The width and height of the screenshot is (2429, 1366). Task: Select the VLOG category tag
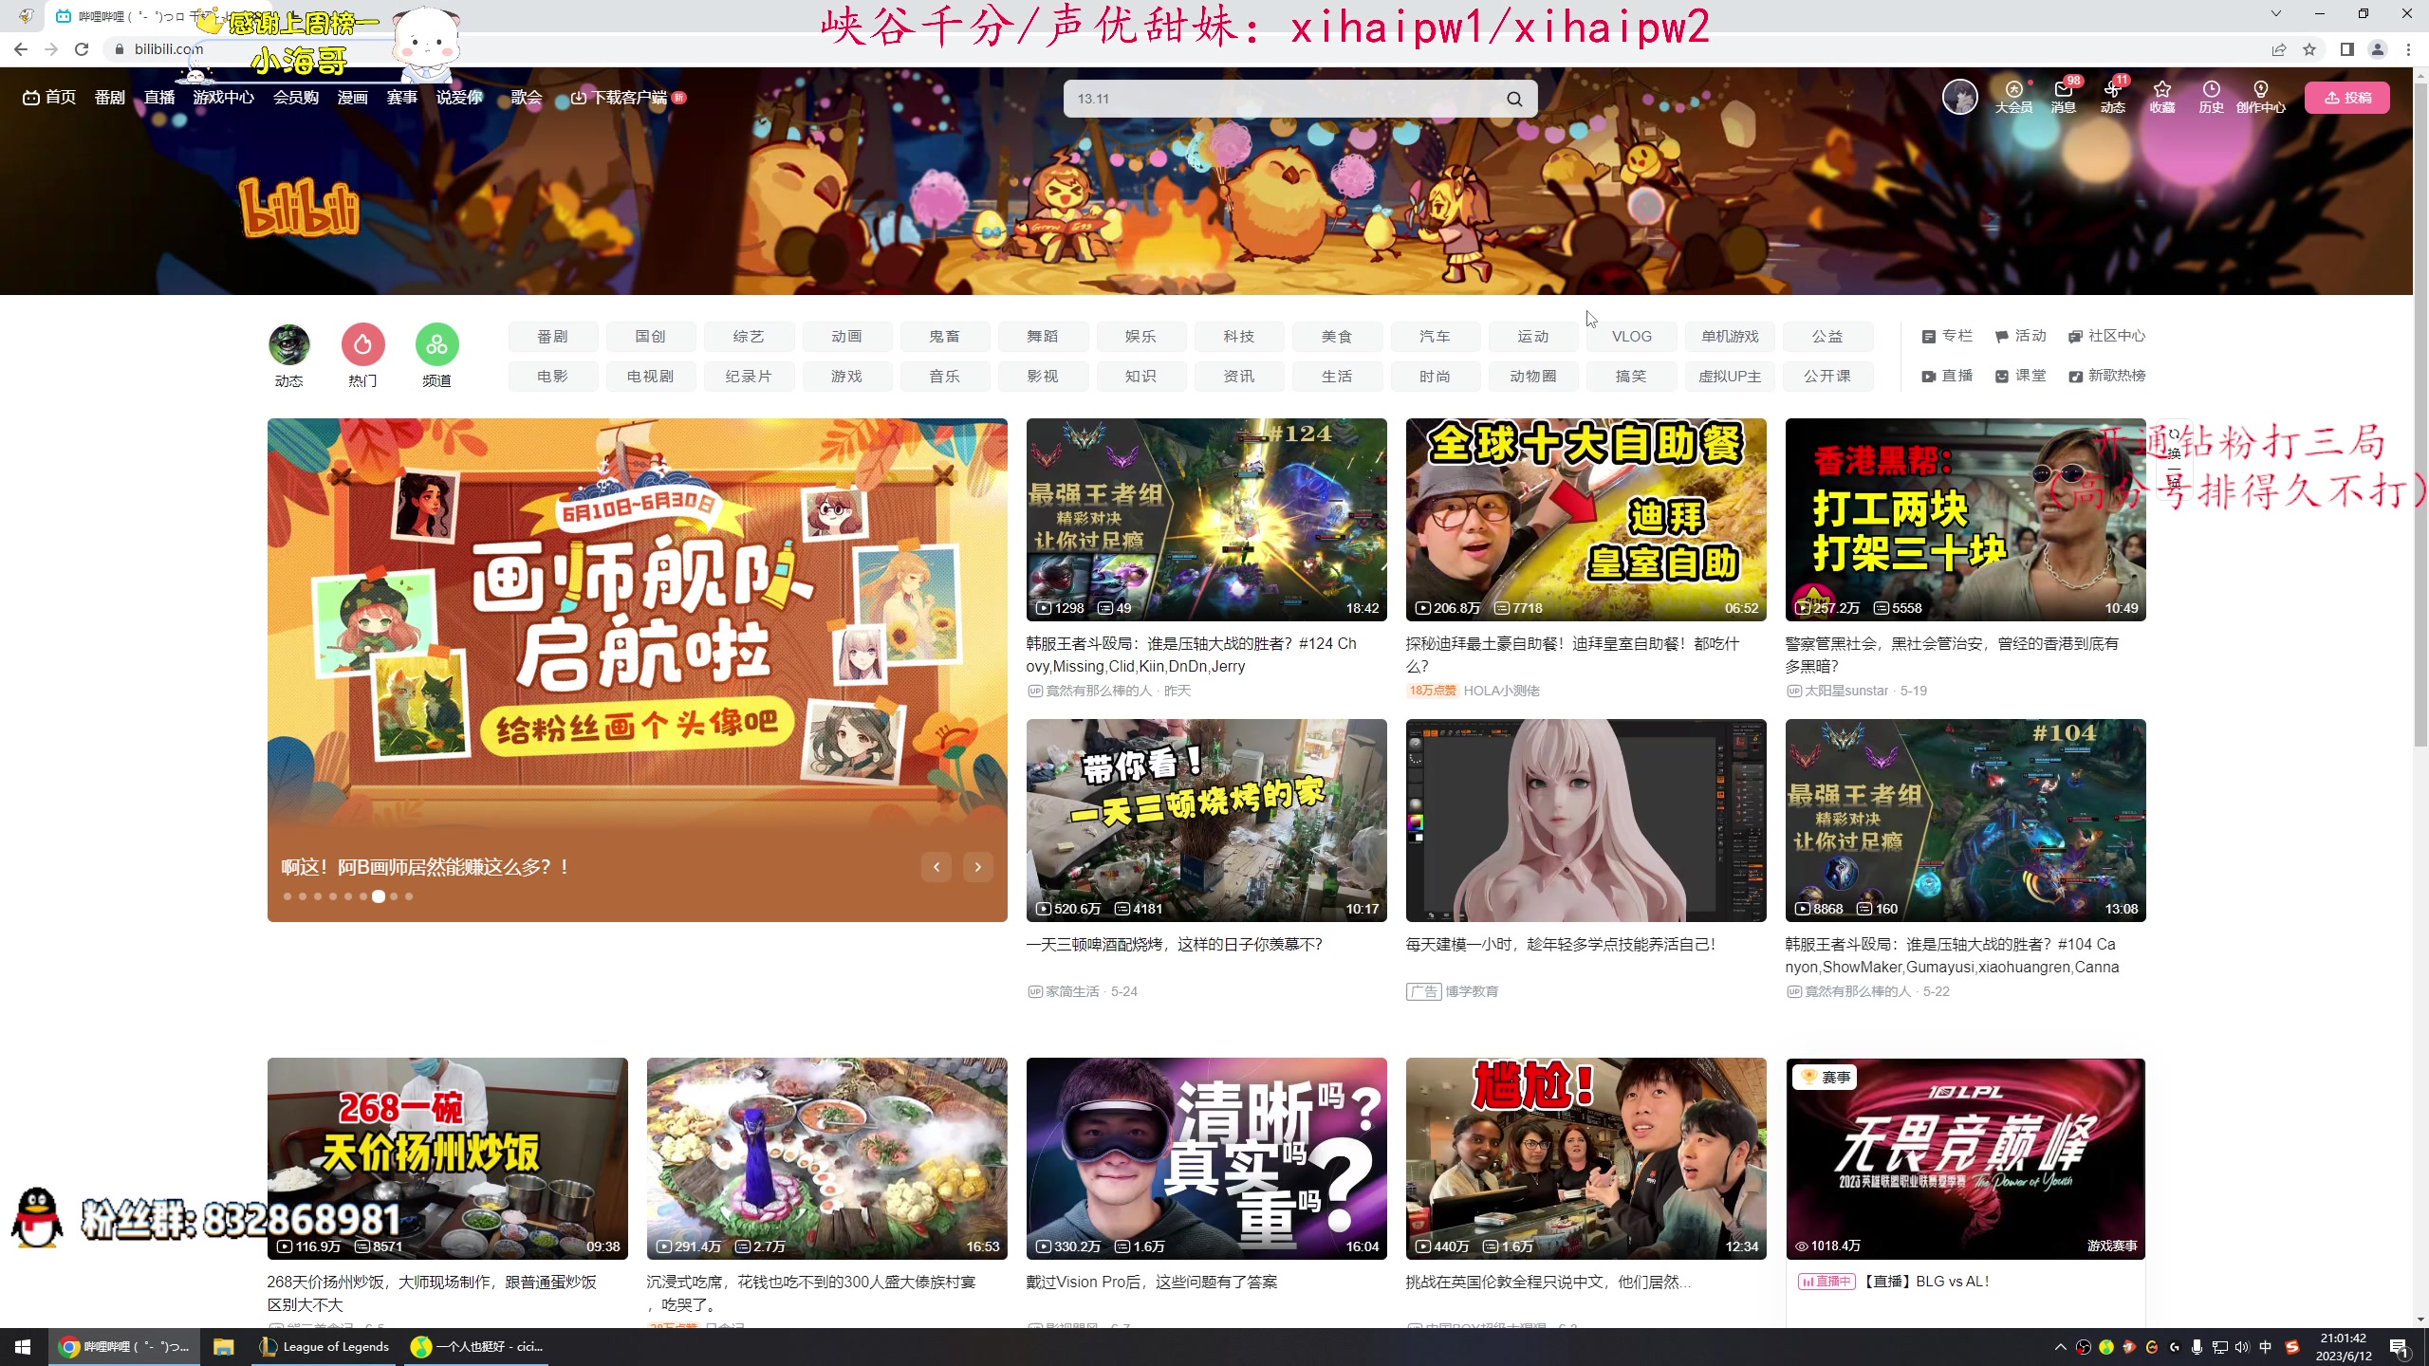coord(1632,337)
